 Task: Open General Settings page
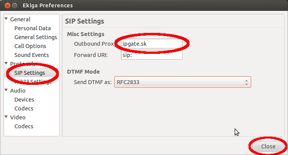click(36, 37)
